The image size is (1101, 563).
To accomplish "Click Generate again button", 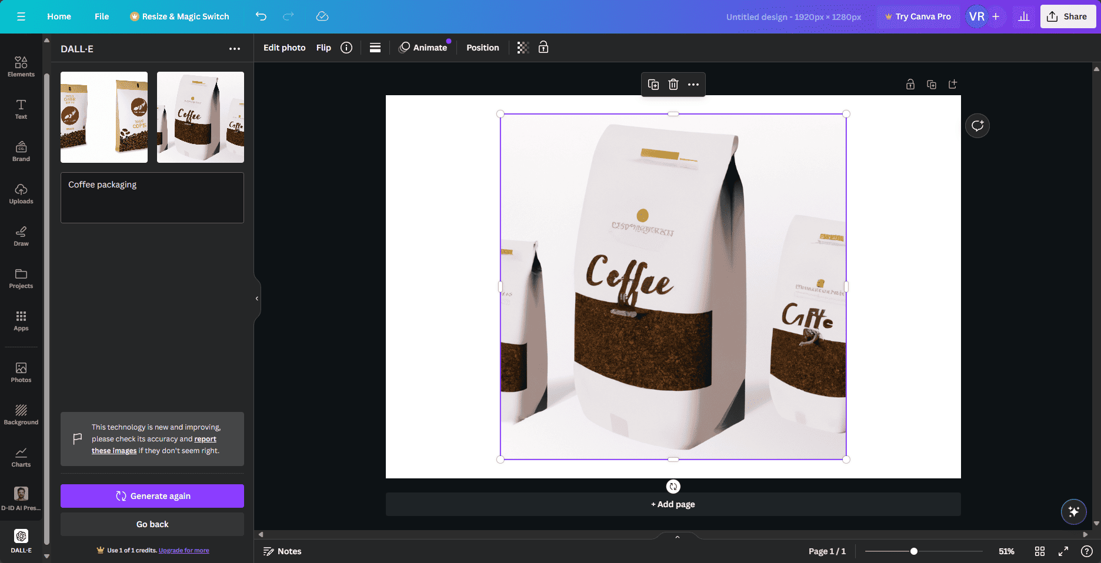I will click(x=152, y=496).
